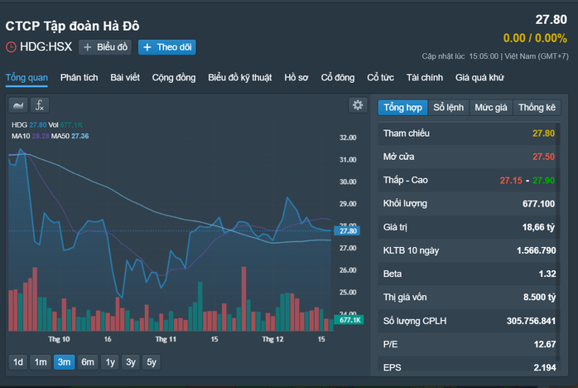Viewport: 578px width, 388px height.
Task: Click the Thị giá vốn value 8.500 tỷ
Action: click(539, 297)
